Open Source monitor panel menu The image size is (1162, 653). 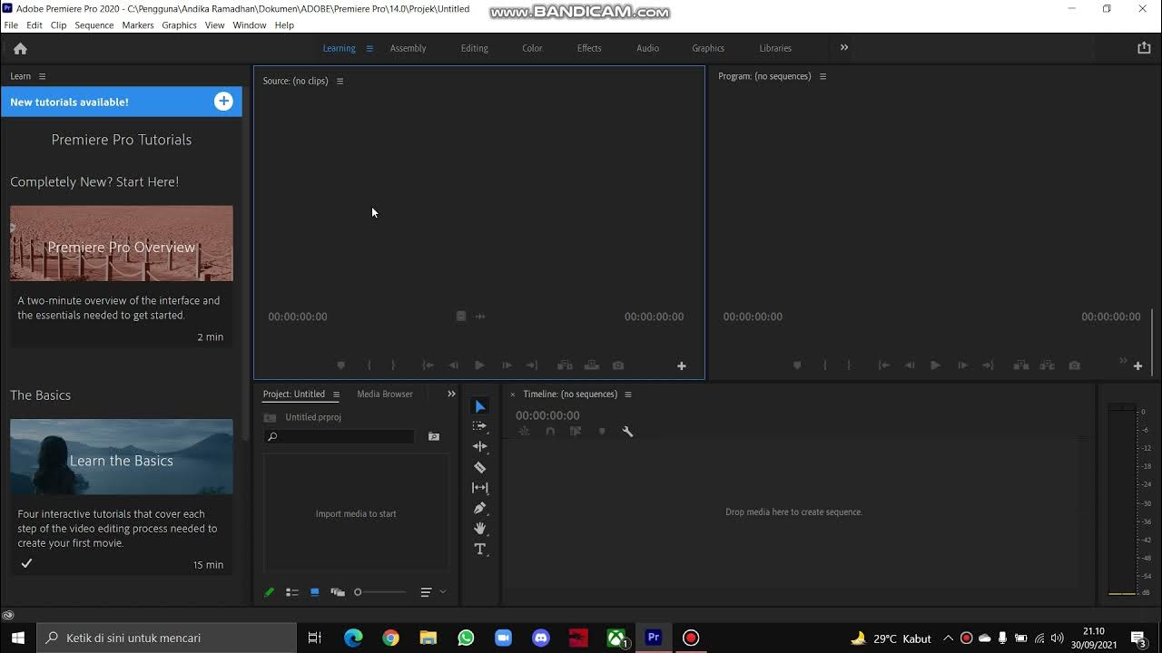point(340,81)
